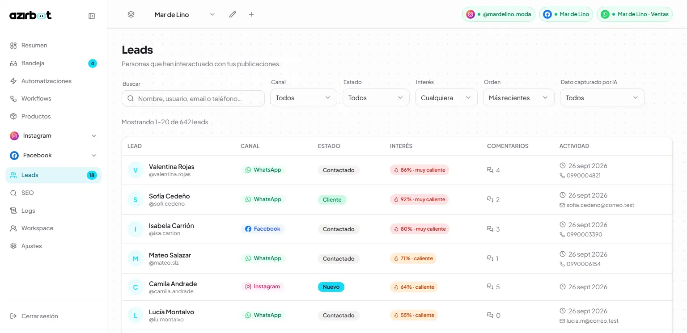The image size is (687, 333).
Task: Open the Mar de Lino · Ventas WhatsApp badge
Action: pyautogui.click(x=634, y=14)
